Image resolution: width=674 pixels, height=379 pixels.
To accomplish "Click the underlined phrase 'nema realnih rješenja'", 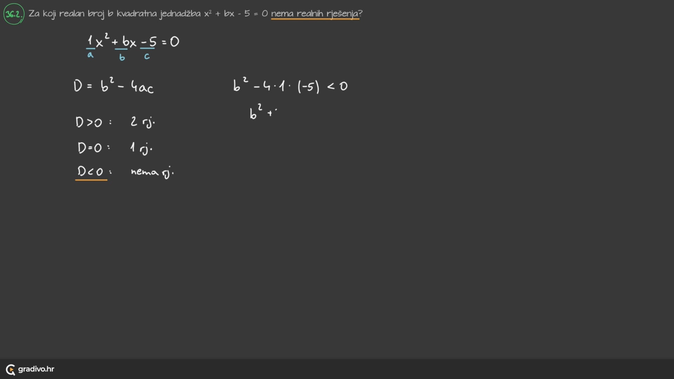I will tap(315, 14).
